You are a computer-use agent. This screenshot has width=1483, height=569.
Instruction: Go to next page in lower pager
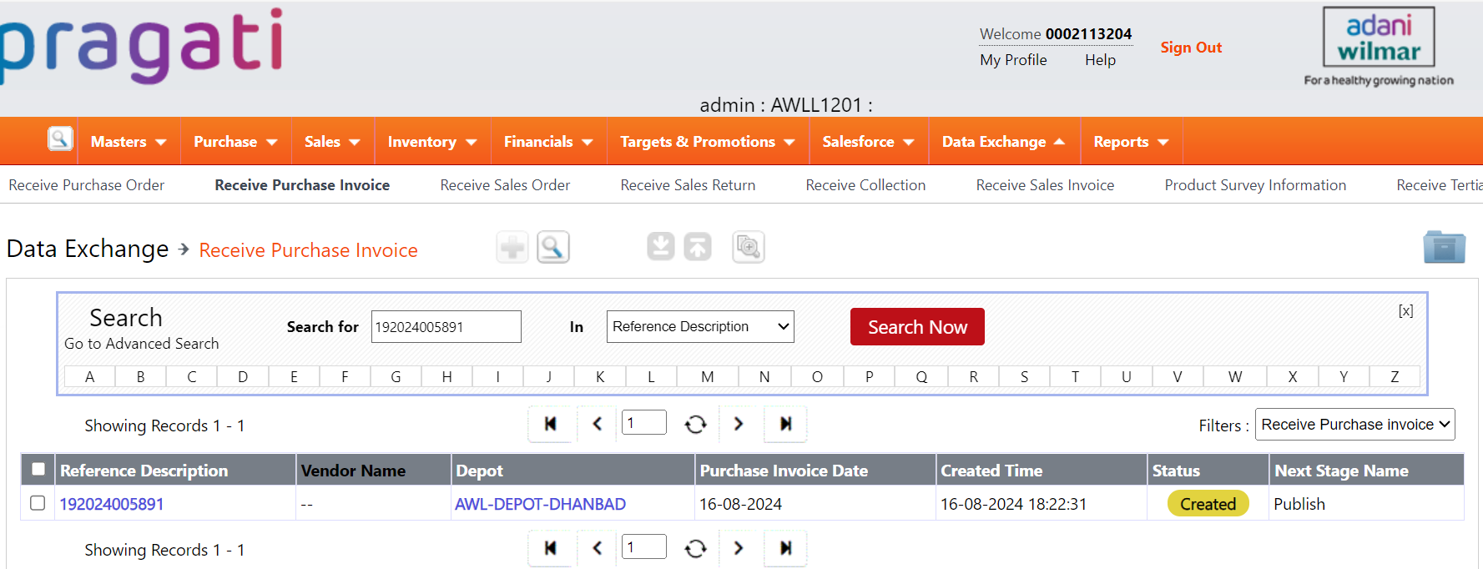click(739, 548)
